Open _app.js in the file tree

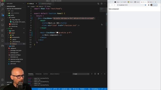point(14,39)
